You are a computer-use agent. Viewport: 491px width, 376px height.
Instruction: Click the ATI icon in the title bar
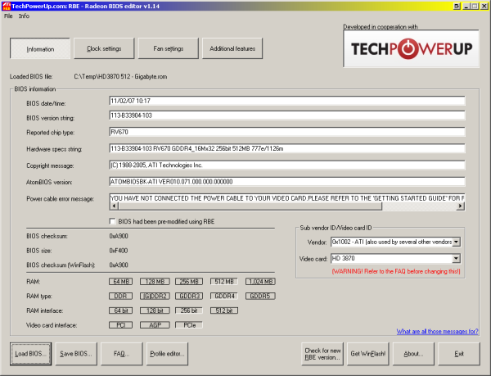tap(6, 6)
